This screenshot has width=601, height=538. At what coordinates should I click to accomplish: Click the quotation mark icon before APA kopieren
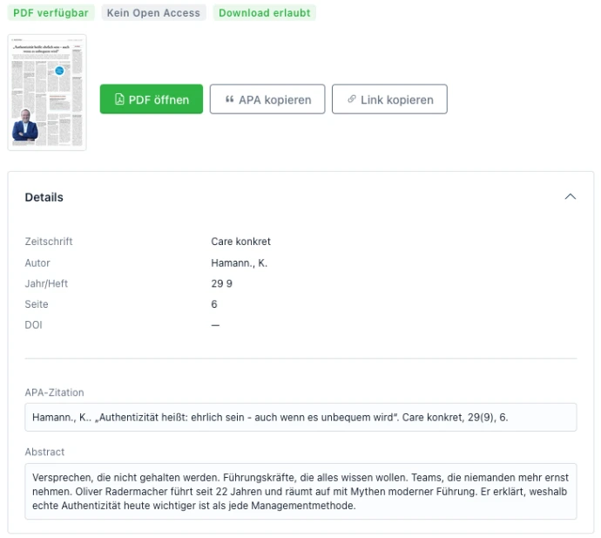click(229, 99)
